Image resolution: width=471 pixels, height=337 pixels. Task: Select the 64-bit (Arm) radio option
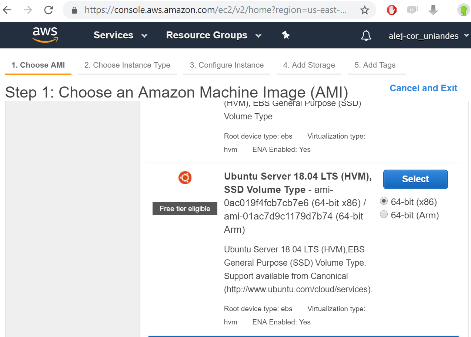tap(384, 214)
